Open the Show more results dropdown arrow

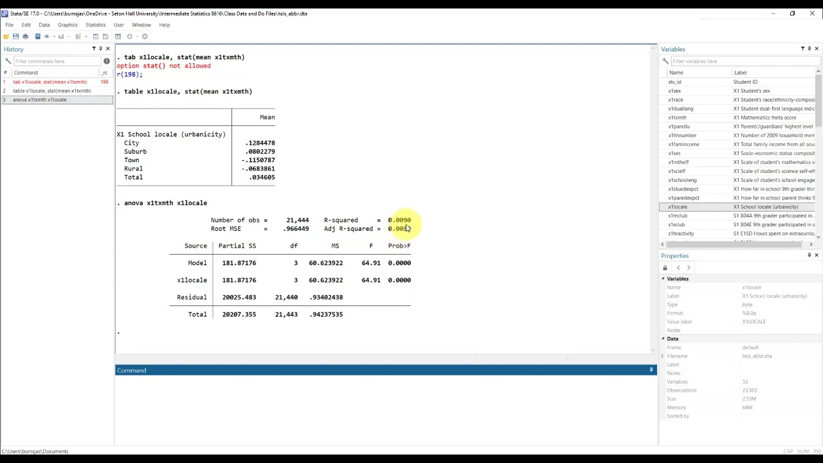coord(137,36)
